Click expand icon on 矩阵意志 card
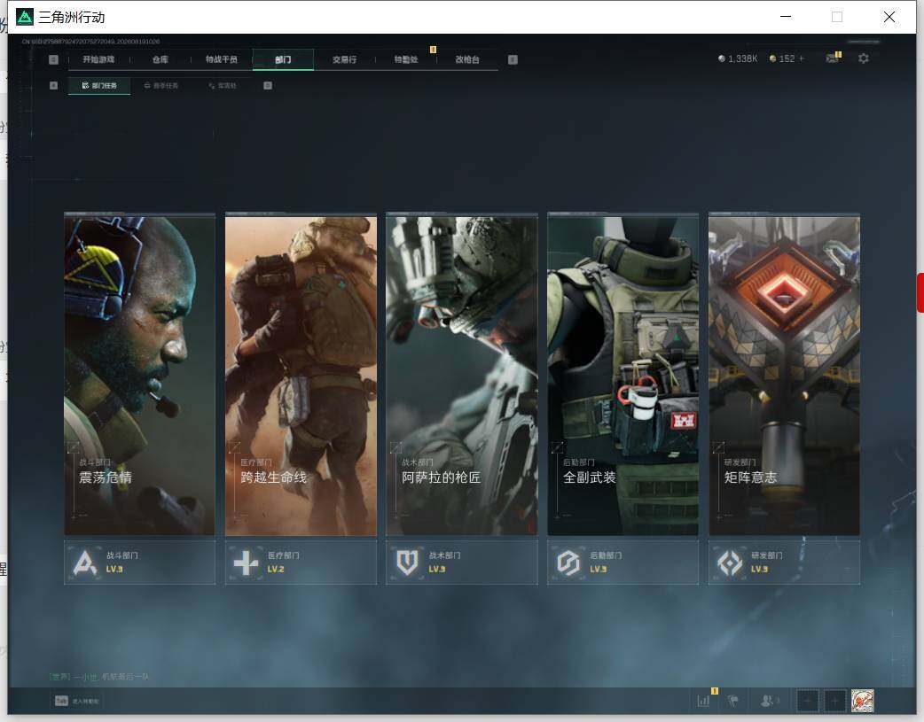924x722 pixels. 718,447
